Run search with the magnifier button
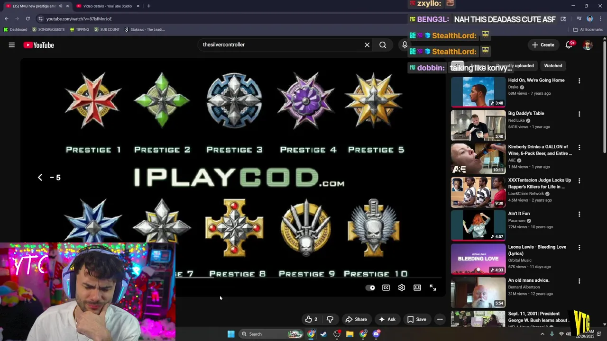Screen dimensions: 607x341 tap(383, 45)
